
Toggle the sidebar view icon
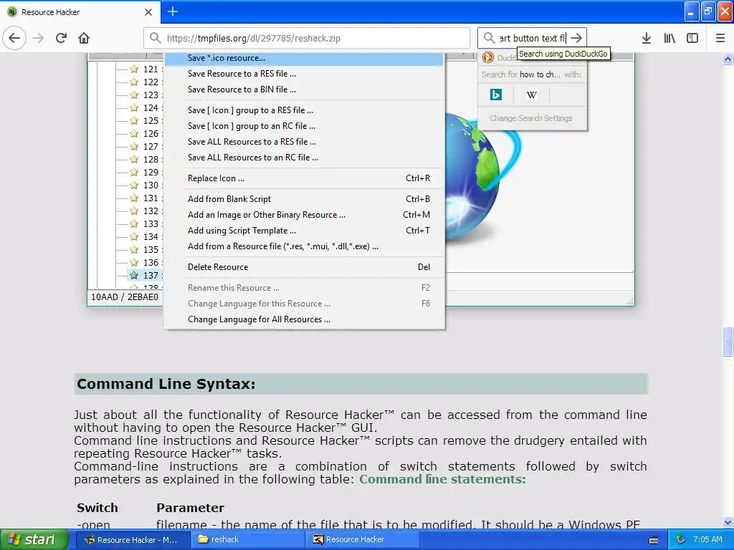click(x=692, y=38)
